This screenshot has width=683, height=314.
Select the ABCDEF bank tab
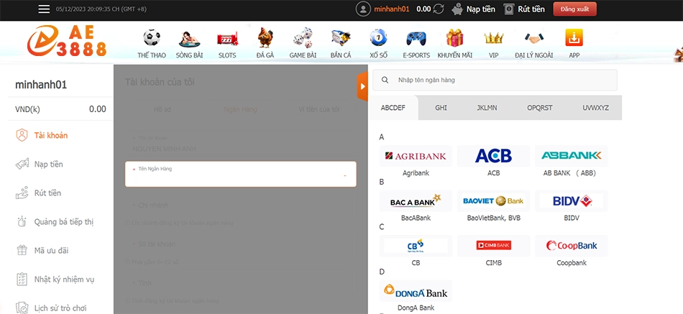pos(393,108)
